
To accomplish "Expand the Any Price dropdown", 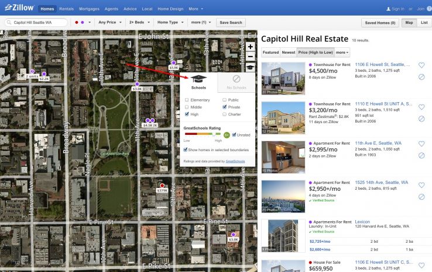I will coord(110,22).
